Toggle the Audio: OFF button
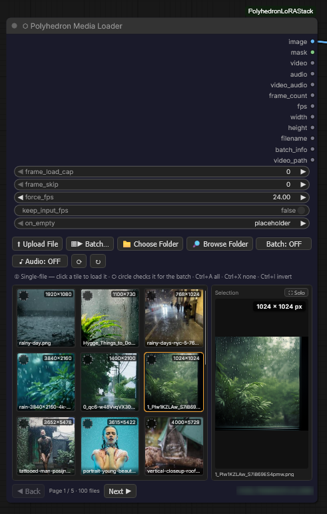Screen dimensions: 327x514 click(40, 261)
